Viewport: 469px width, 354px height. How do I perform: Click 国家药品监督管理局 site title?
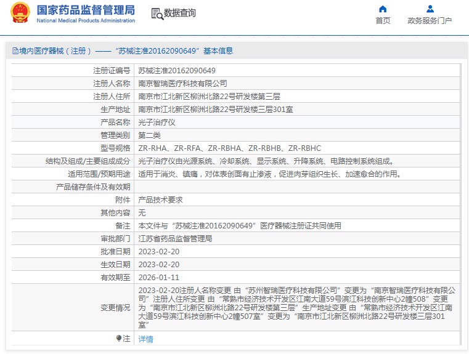86,10
